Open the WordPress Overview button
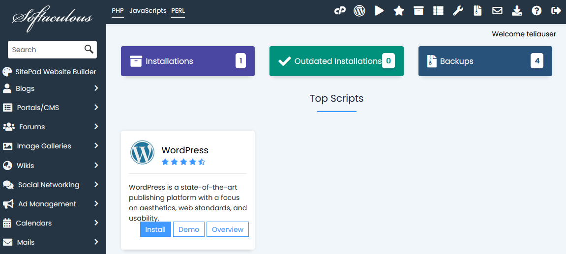The height and width of the screenshot is (254, 566). click(228, 229)
